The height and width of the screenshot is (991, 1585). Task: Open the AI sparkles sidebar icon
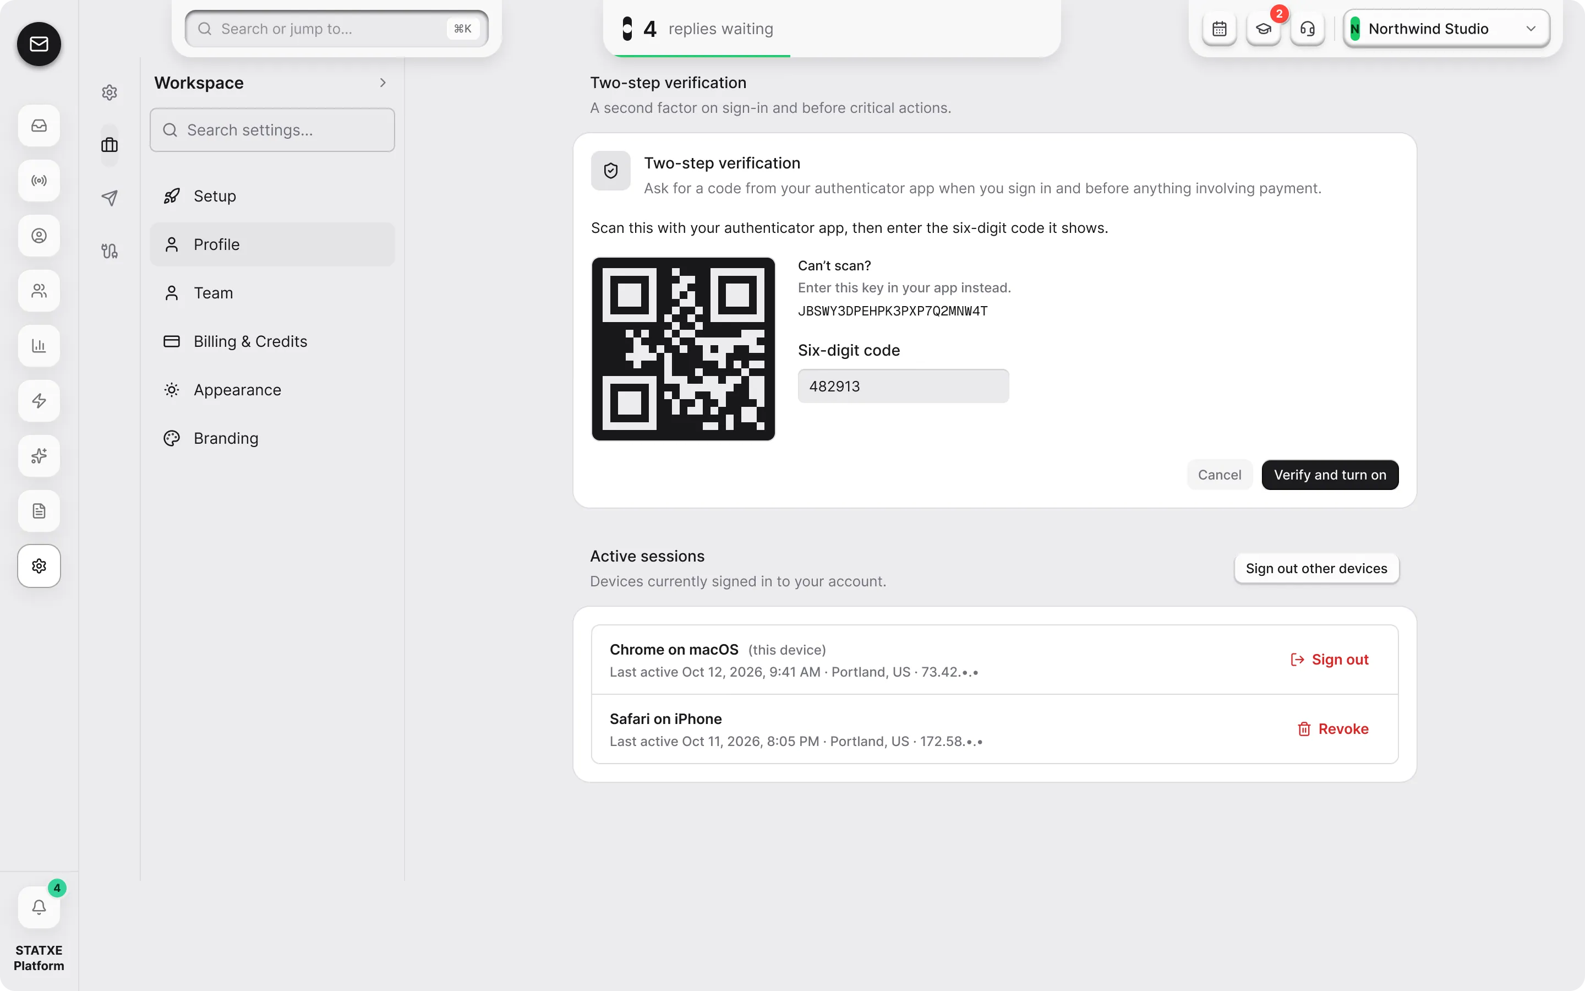[x=39, y=455]
